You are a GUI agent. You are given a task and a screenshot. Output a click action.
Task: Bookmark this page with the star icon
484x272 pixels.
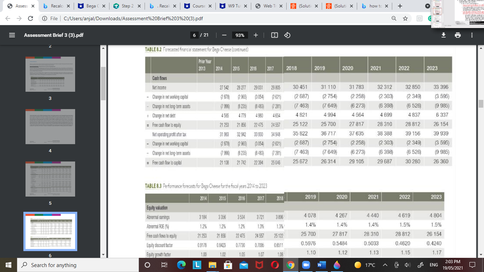point(405,18)
